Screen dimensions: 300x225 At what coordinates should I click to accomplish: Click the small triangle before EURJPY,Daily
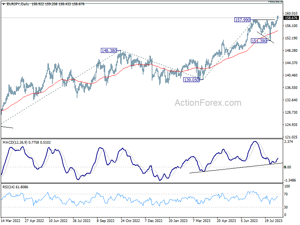click(x=3, y=4)
